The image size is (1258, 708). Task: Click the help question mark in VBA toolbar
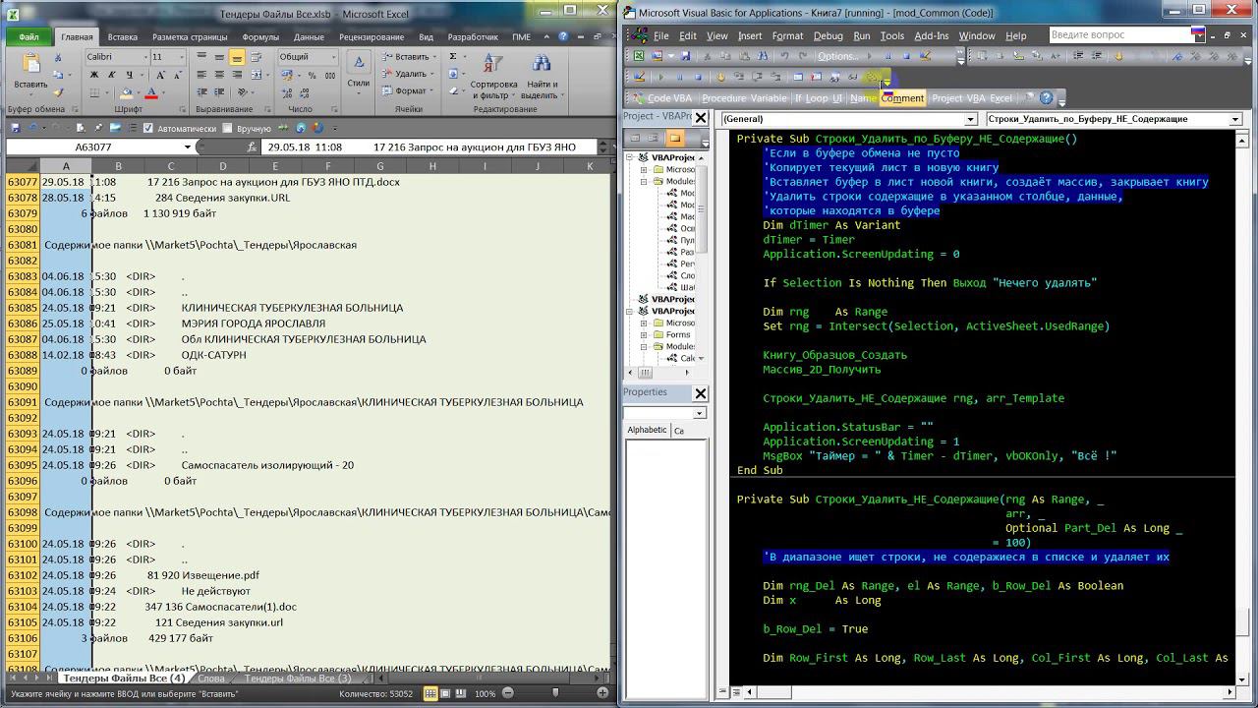(1046, 98)
